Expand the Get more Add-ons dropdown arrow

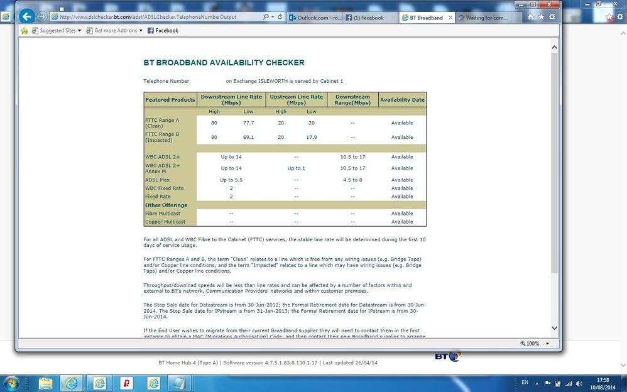141,31
